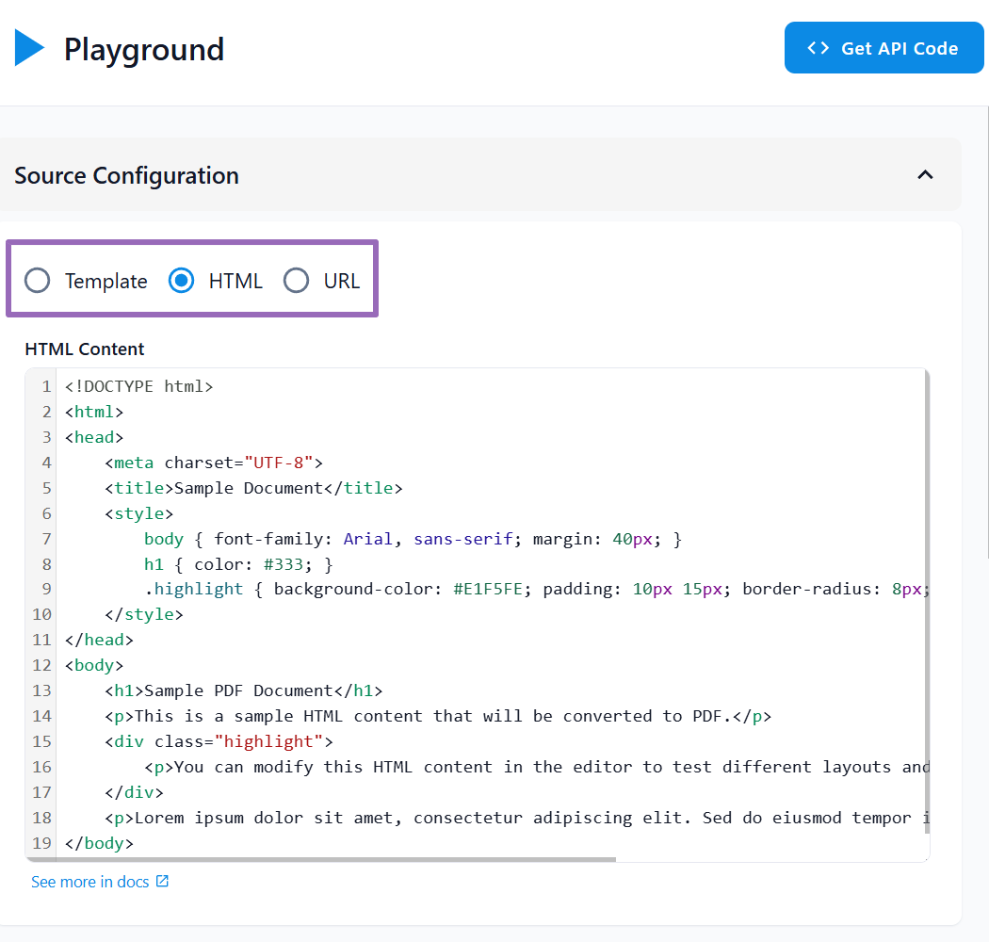Screen dimensions: 989x942
Task: Click the HTML Content label
Action: [x=84, y=349]
